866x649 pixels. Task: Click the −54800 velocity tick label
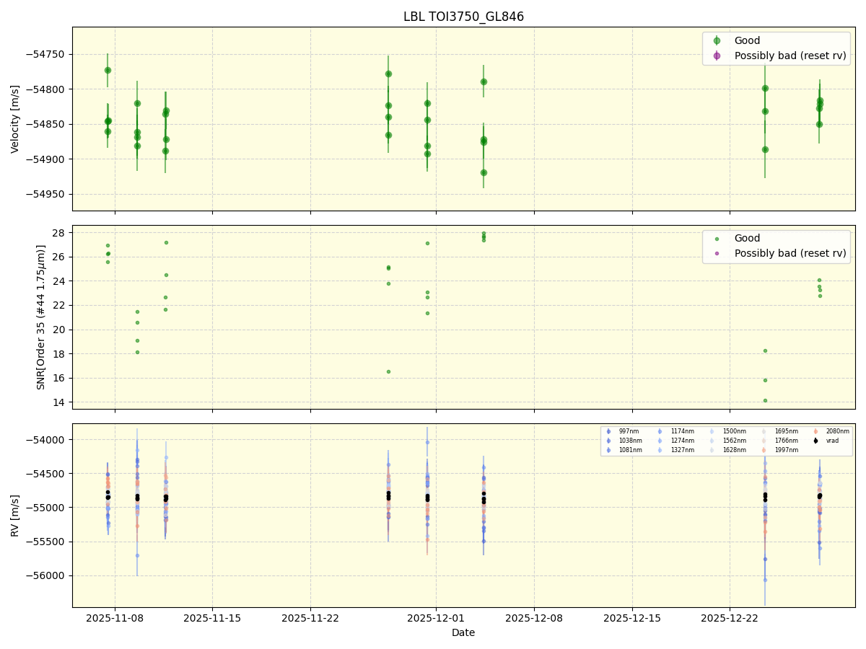(x=45, y=89)
